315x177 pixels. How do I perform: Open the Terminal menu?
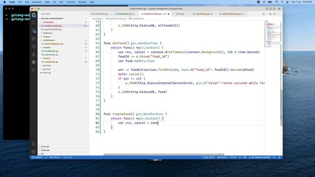point(71,2)
